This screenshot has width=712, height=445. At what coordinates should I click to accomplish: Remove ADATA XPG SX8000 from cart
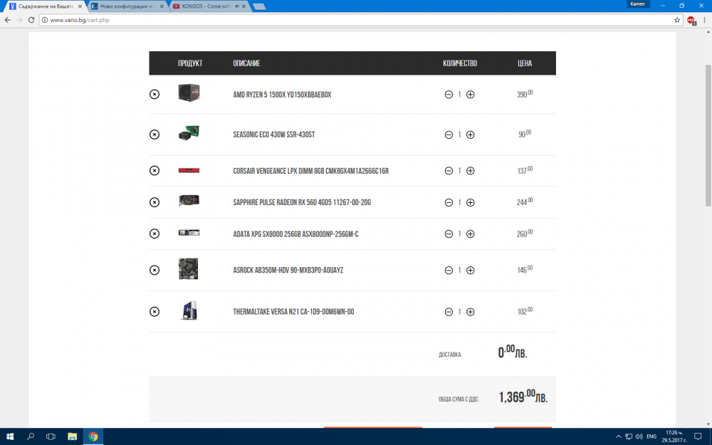(155, 234)
